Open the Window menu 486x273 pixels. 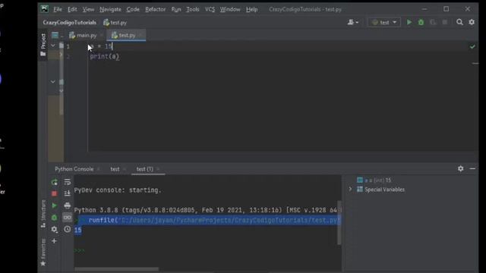(x=230, y=9)
